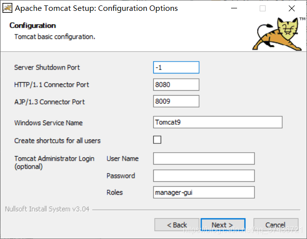Minimize the setup window
The height and width of the screenshot is (239, 307).
click(x=234, y=8)
